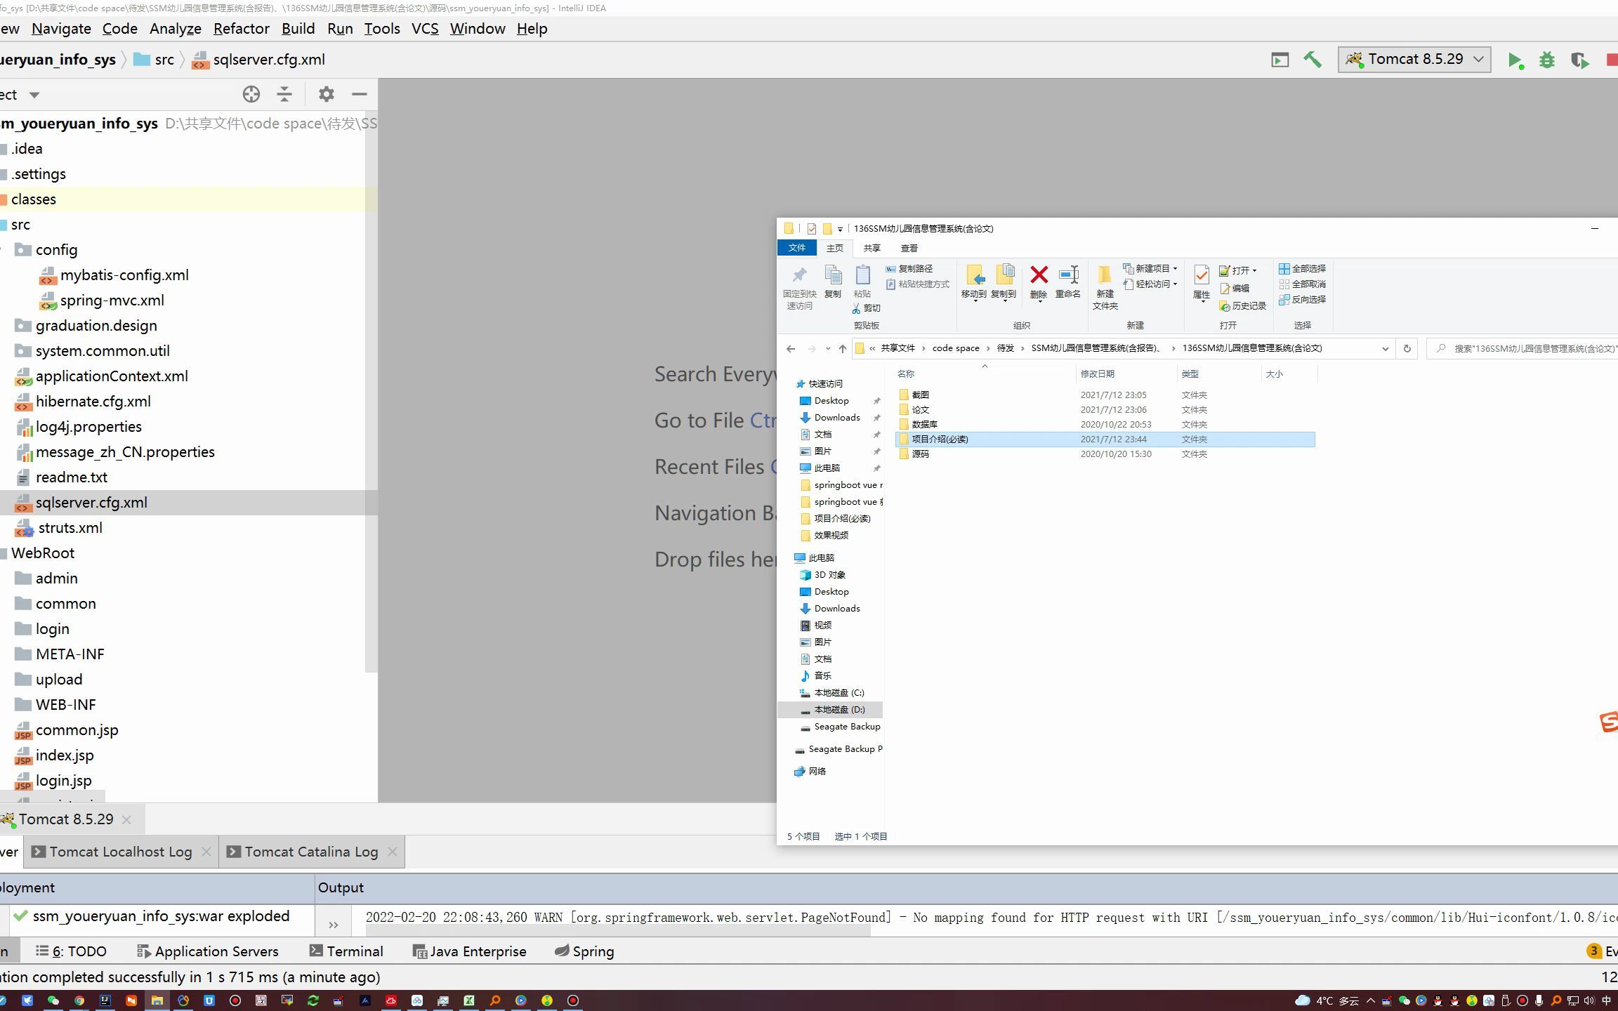This screenshot has width=1618, height=1011.
Task: Switch to Tomcat Localhost Log tab
Action: point(120,852)
